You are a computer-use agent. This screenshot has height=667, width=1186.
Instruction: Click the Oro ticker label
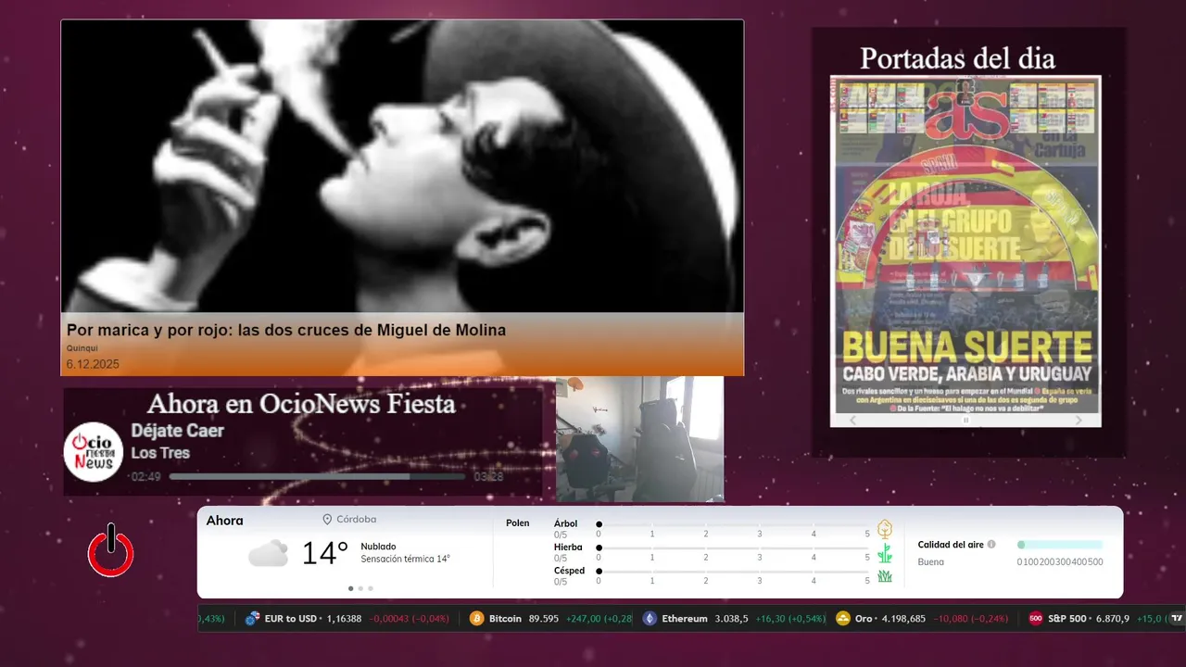tap(864, 619)
